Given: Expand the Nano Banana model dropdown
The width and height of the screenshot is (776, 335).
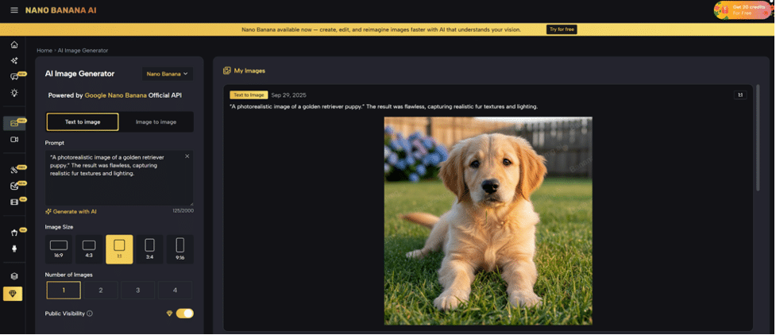Looking at the screenshot, I should (168, 74).
